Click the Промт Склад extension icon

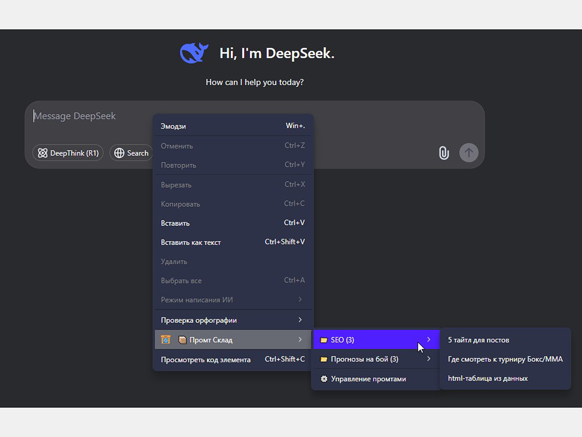[x=166, y=340]
